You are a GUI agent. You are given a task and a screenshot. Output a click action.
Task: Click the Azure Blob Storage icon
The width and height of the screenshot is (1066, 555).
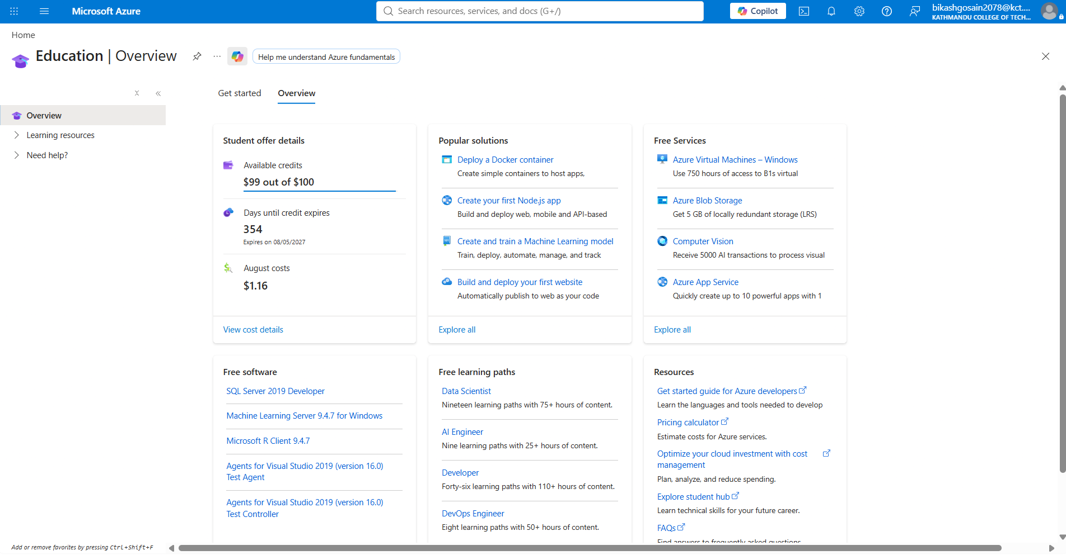pos(662,200)
